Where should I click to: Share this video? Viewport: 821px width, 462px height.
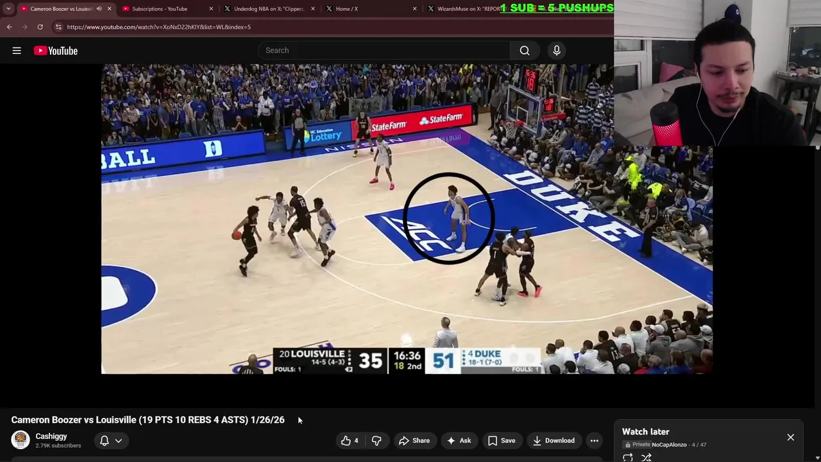(x=414, y=441)
